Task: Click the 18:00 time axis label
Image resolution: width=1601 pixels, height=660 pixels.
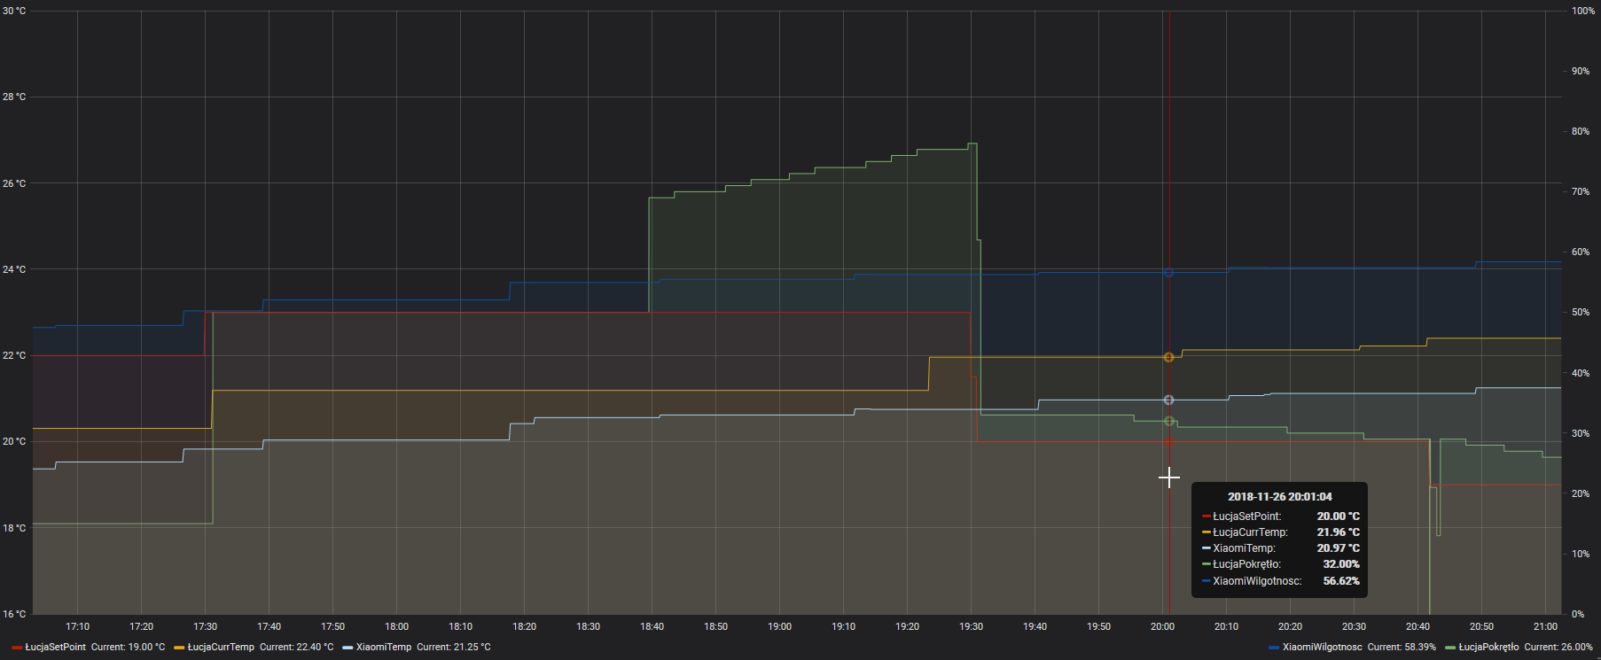Action: [x=396, y=627]
